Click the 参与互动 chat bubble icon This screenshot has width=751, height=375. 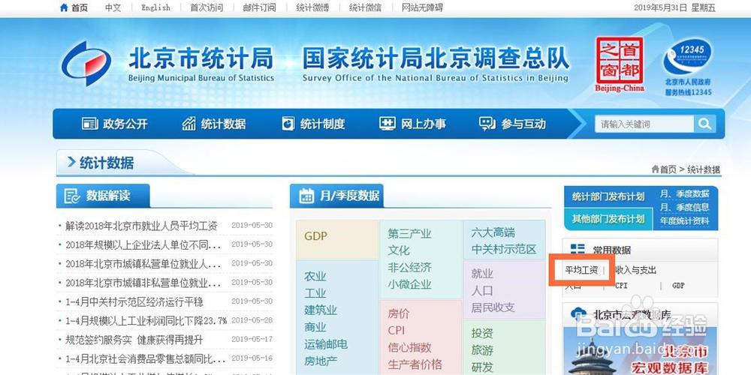point(487,124)
